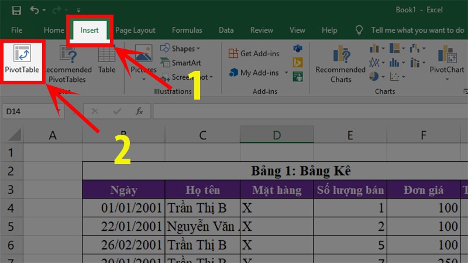Expand the Shapes dropdown

(198, 49)
